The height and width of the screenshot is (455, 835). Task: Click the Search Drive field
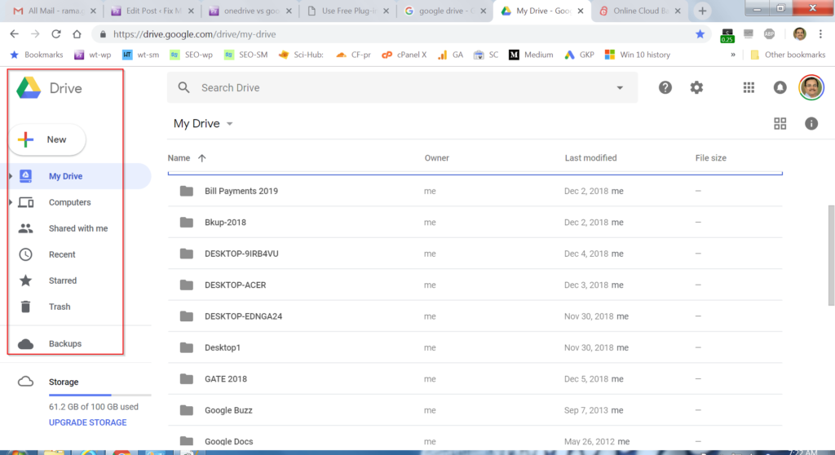click(402, 88)
